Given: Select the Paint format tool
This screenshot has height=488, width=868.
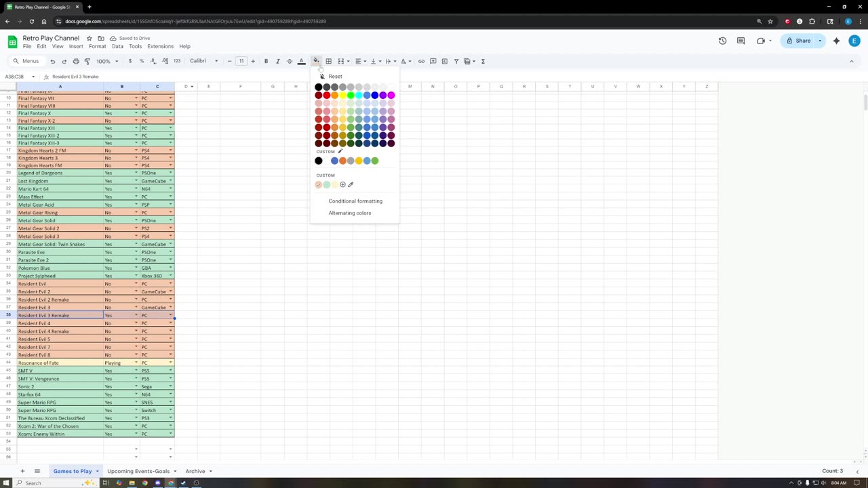Looking at the screenshot, I should click(x=87, y=61).
